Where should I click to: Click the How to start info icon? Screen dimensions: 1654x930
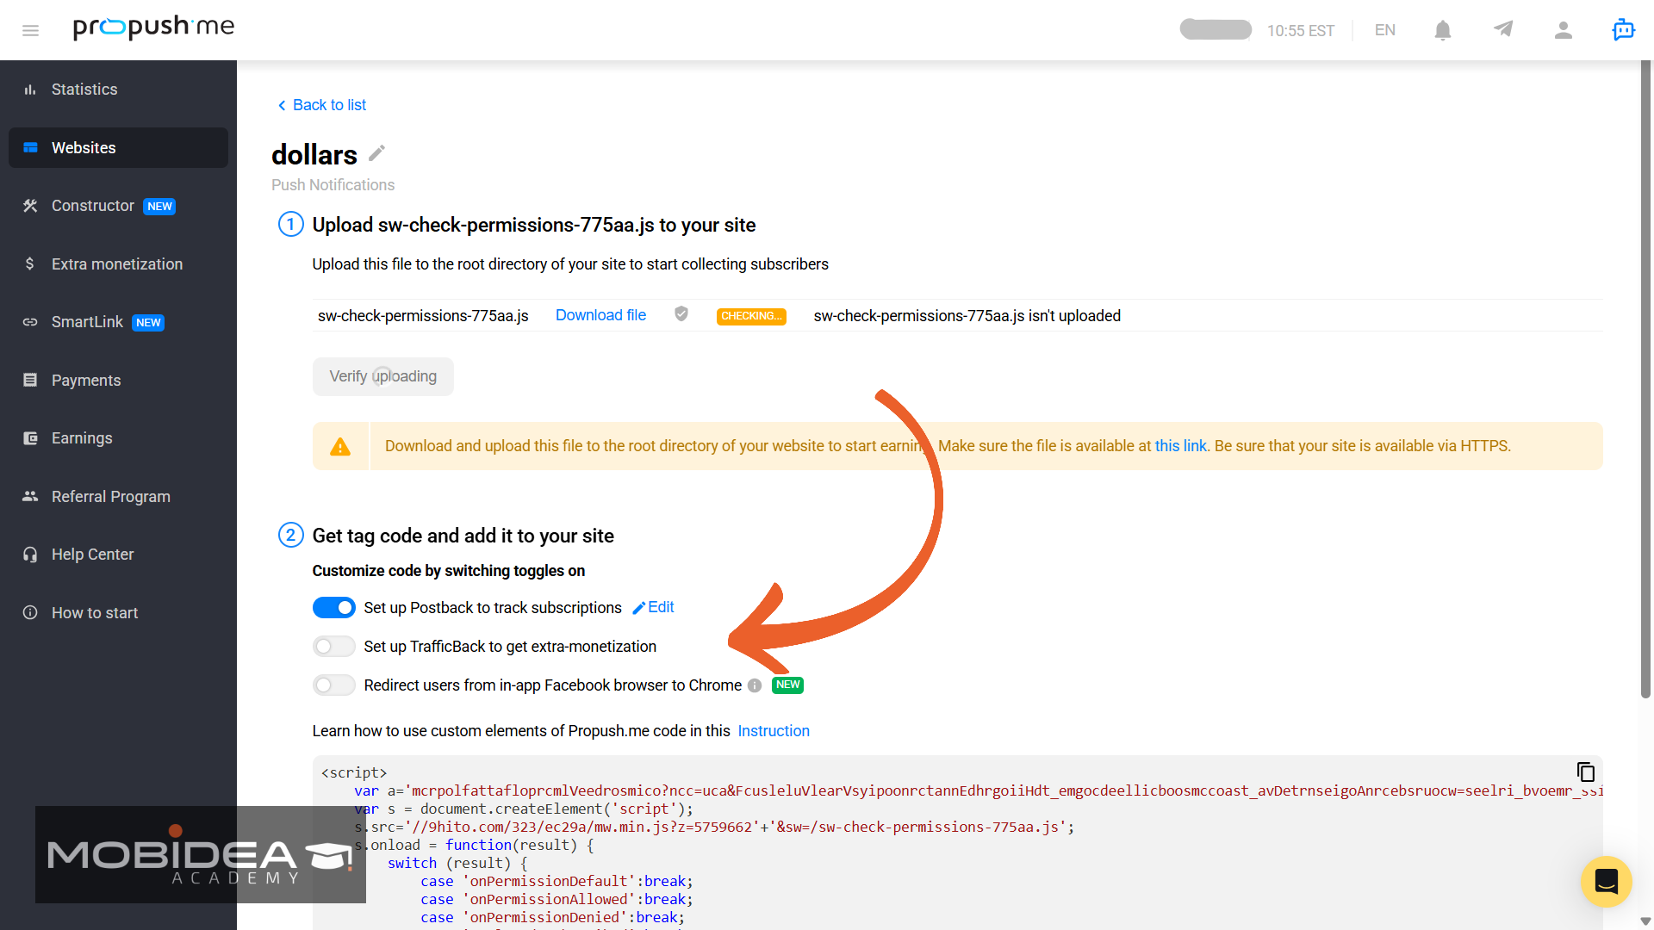(30, 612)
